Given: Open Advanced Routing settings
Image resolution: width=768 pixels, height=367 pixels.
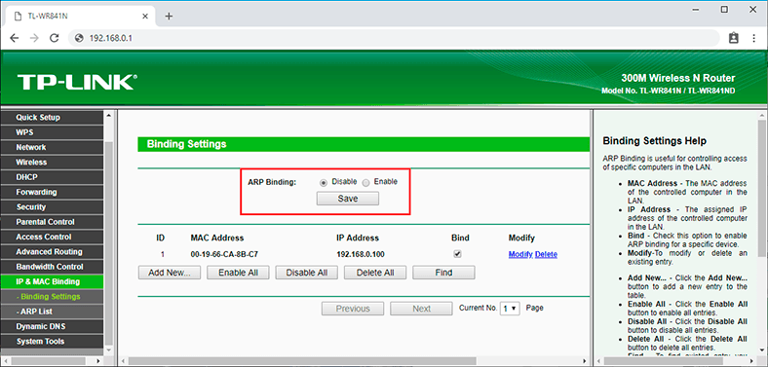Looking at the screenshot, I should point(52,252).
